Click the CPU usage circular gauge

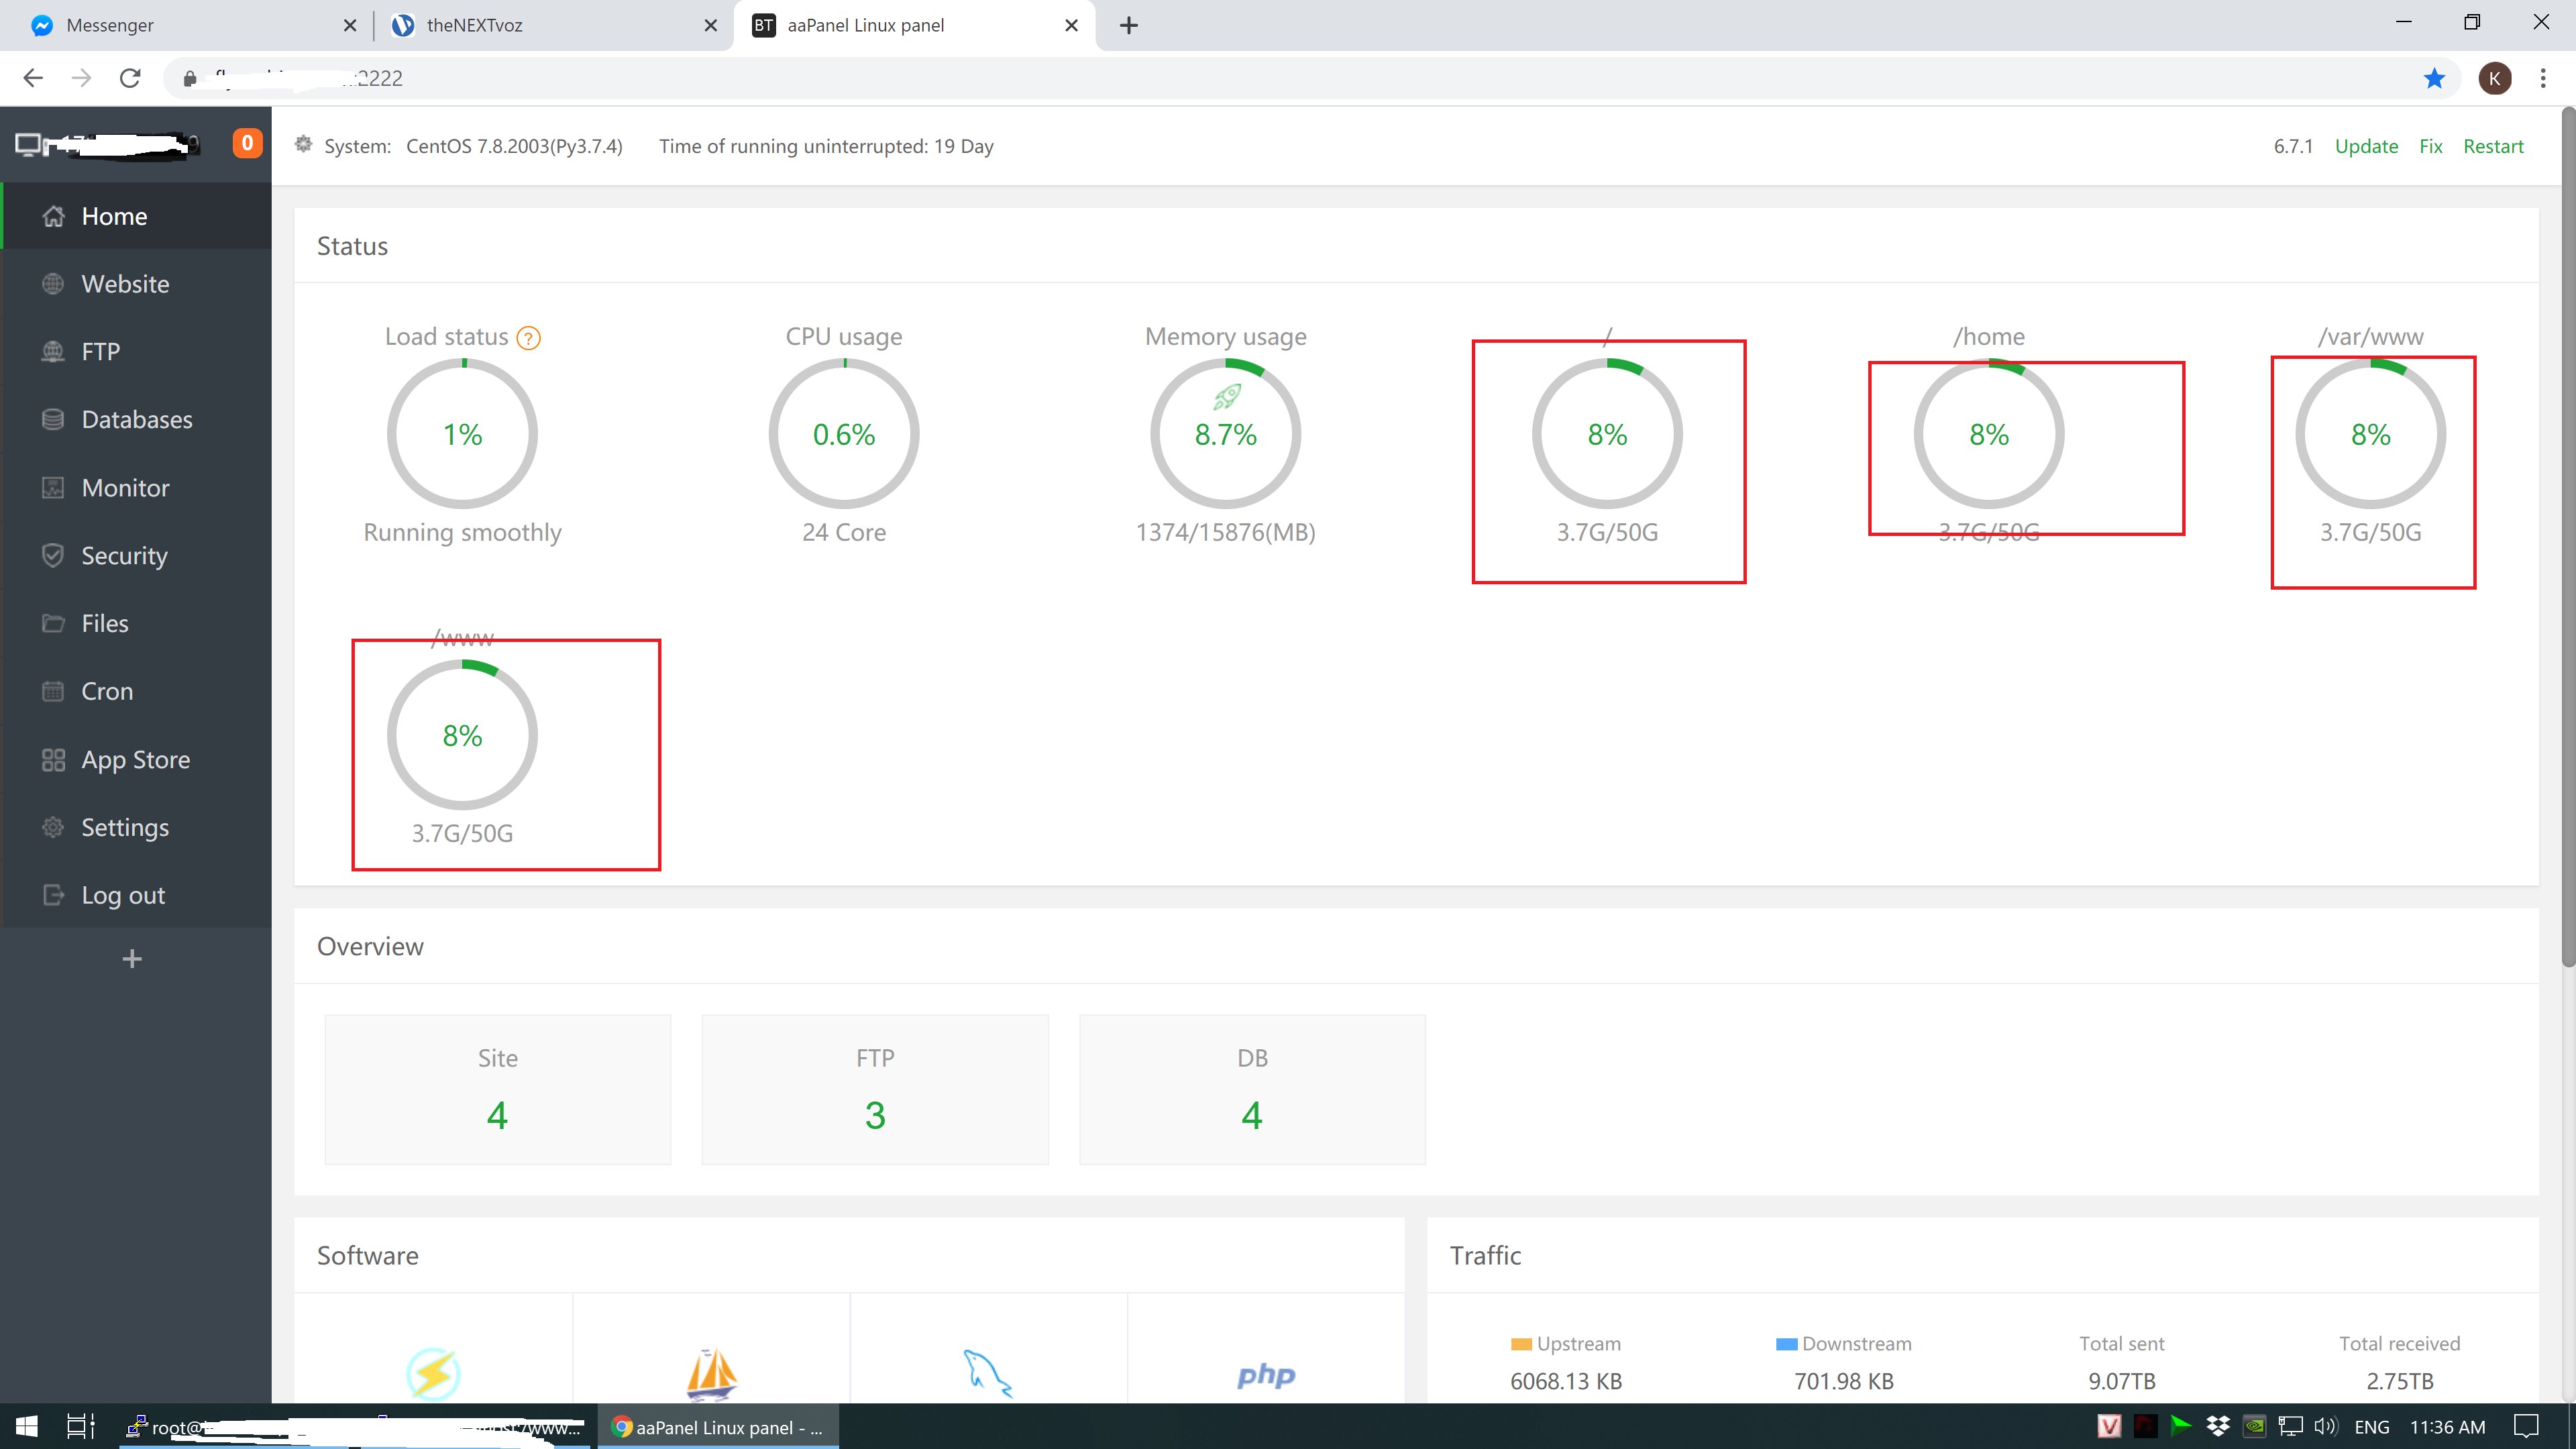point(843,434)
